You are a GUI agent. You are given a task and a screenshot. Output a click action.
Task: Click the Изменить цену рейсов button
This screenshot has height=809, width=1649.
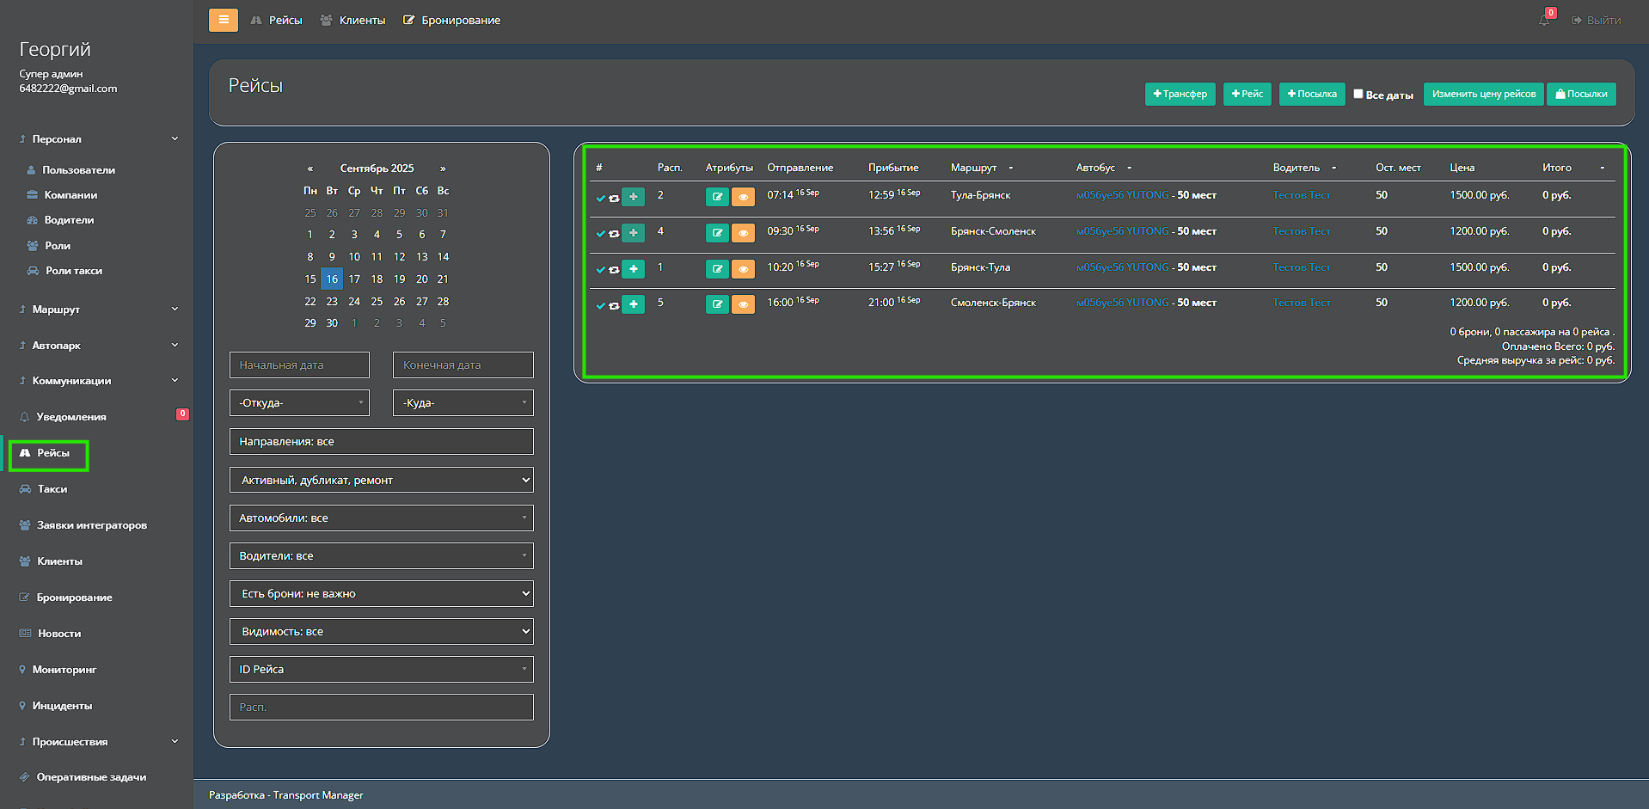pyautogui.click(x=1483, y=94)
